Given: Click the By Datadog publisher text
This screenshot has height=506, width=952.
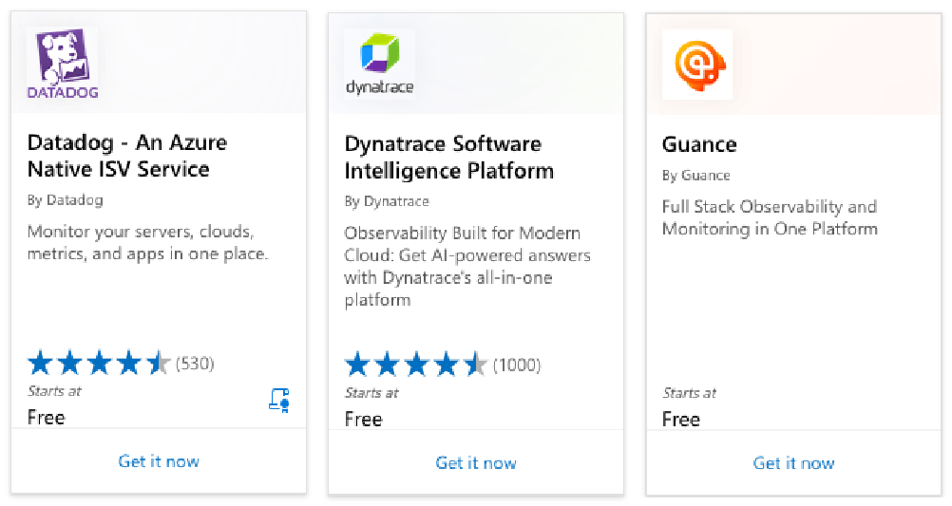Looking at the screenshot, I should click(65, 200).
